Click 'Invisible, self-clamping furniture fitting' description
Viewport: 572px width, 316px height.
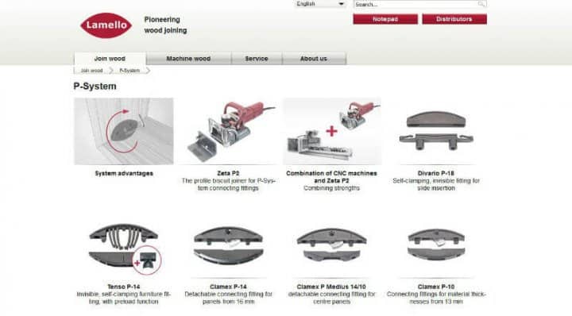click(124, 298)
